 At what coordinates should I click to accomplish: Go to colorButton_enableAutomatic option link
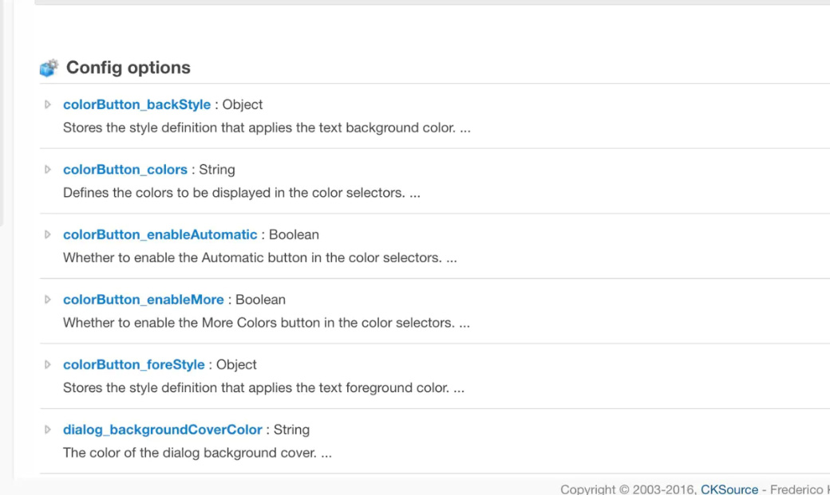(x=160, y=234)
